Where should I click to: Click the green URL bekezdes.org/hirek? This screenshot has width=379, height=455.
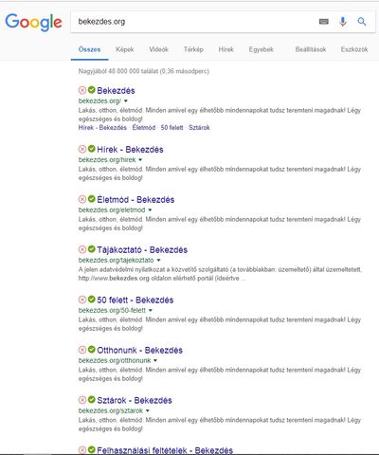coord(107,160)
